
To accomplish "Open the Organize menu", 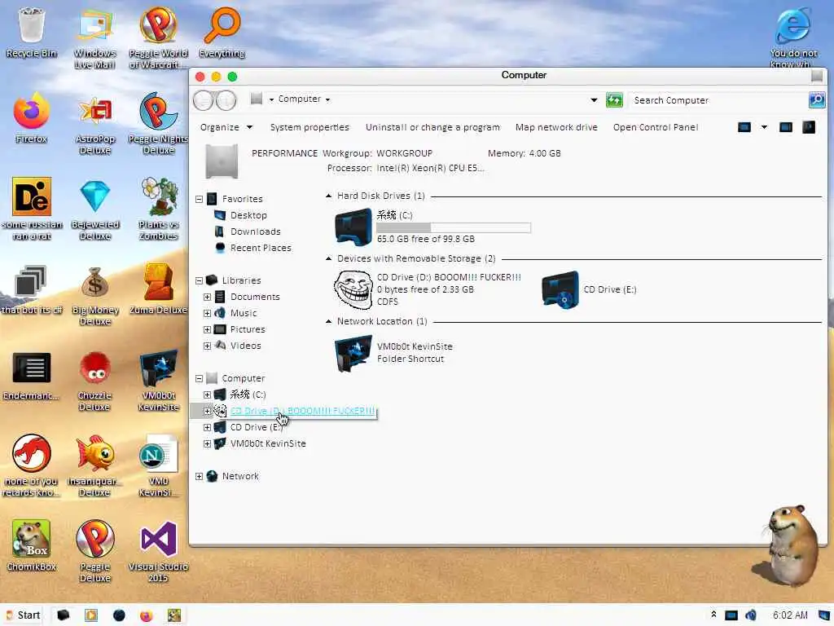I will (226, 127).
